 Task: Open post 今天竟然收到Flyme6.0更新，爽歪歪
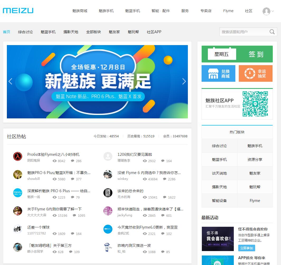[x=147, y=227]
